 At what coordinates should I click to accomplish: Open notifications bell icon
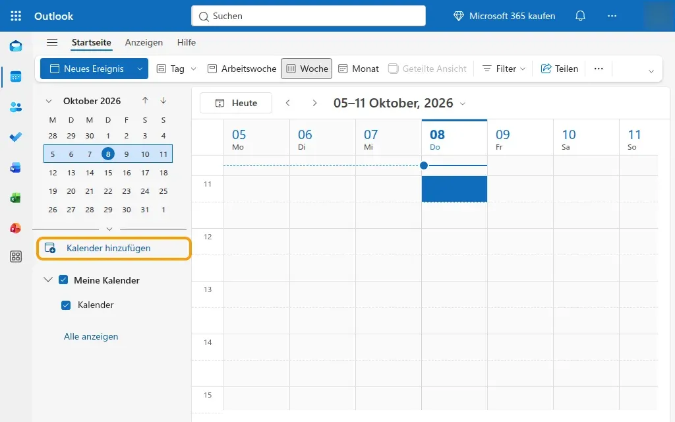[580, 16]
